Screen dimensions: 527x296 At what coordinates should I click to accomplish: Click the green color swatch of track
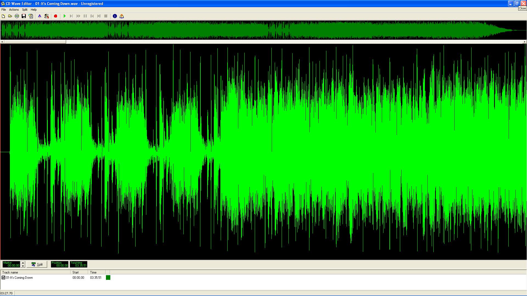(108, 278)
